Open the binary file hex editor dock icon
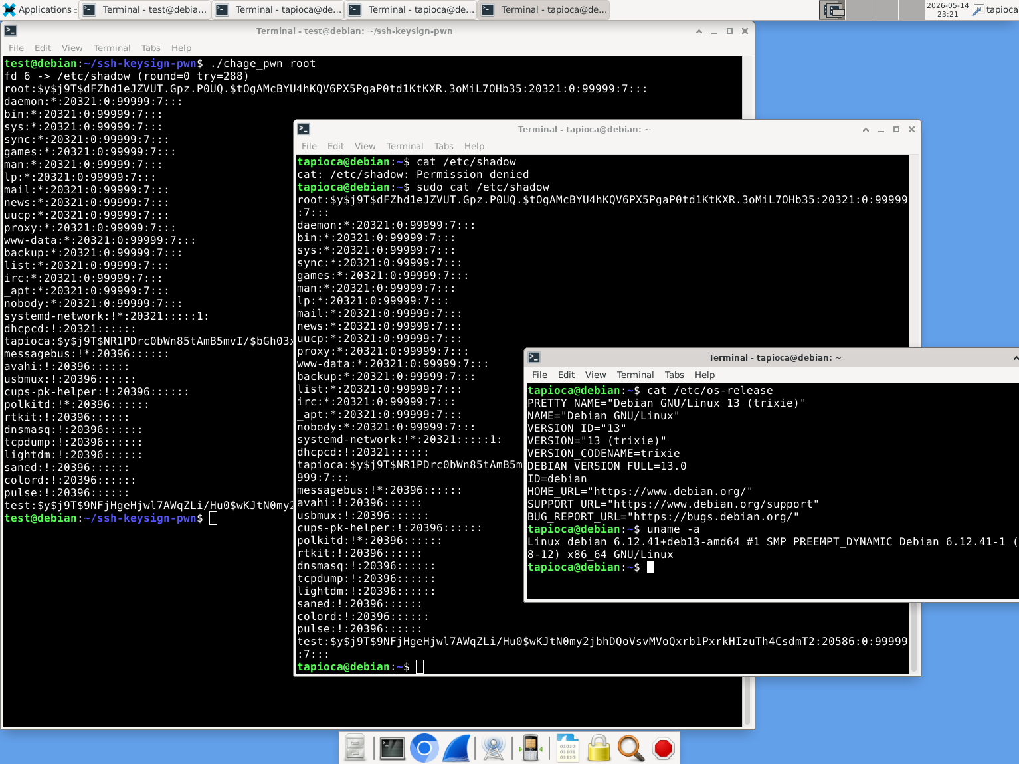1019x764 pixels. [567, 748]
